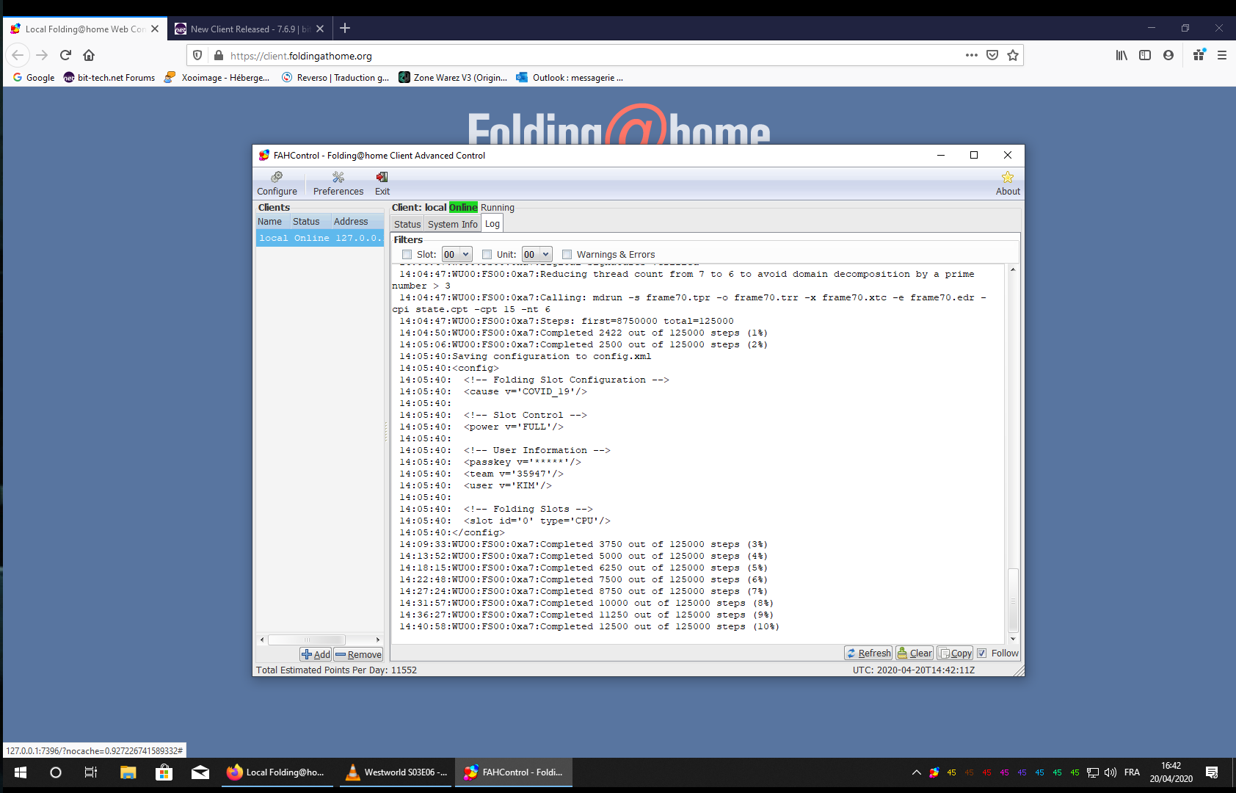Screen dimensions: 1236x793
Task: Open Preferences in FAHControl toolbar
Action: 338,184
